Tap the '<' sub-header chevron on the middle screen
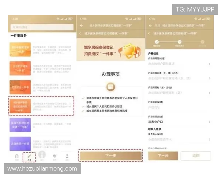This screenshot has height=178, width=222. (x=80, y=33)
